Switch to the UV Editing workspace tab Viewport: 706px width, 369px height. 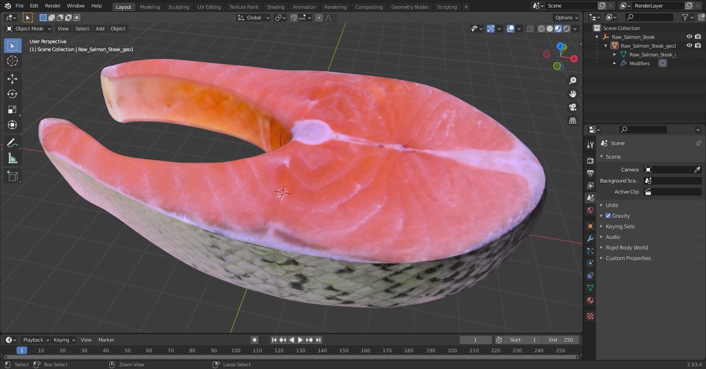[209, 7]
